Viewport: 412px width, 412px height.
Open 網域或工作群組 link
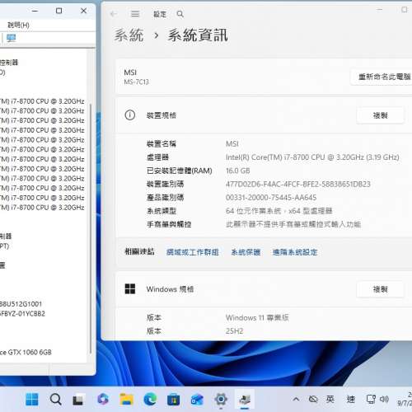193,252
